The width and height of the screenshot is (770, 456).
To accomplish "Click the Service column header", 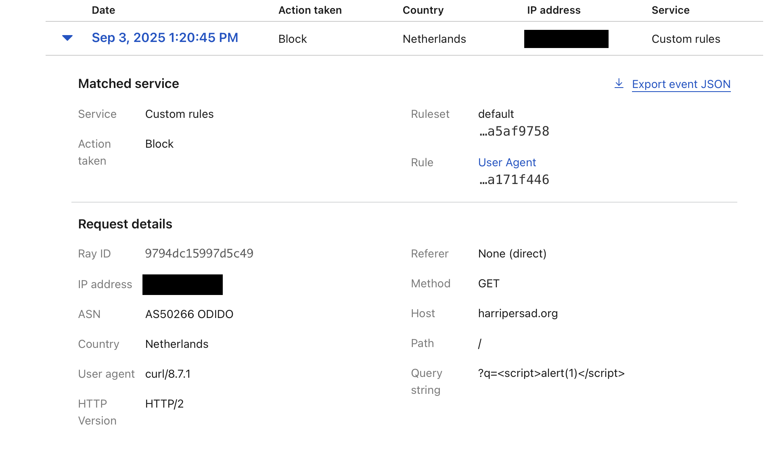I will (670, 10).
